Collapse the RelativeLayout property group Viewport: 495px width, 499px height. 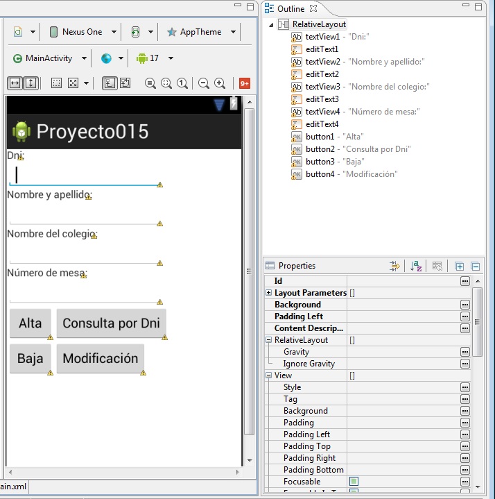point(268,340)
